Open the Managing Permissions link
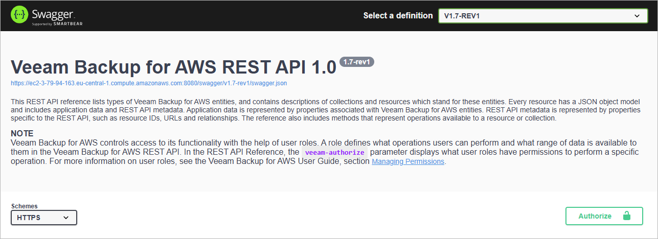The height and width of the screenshot is (239, 658). coord(408,162)
